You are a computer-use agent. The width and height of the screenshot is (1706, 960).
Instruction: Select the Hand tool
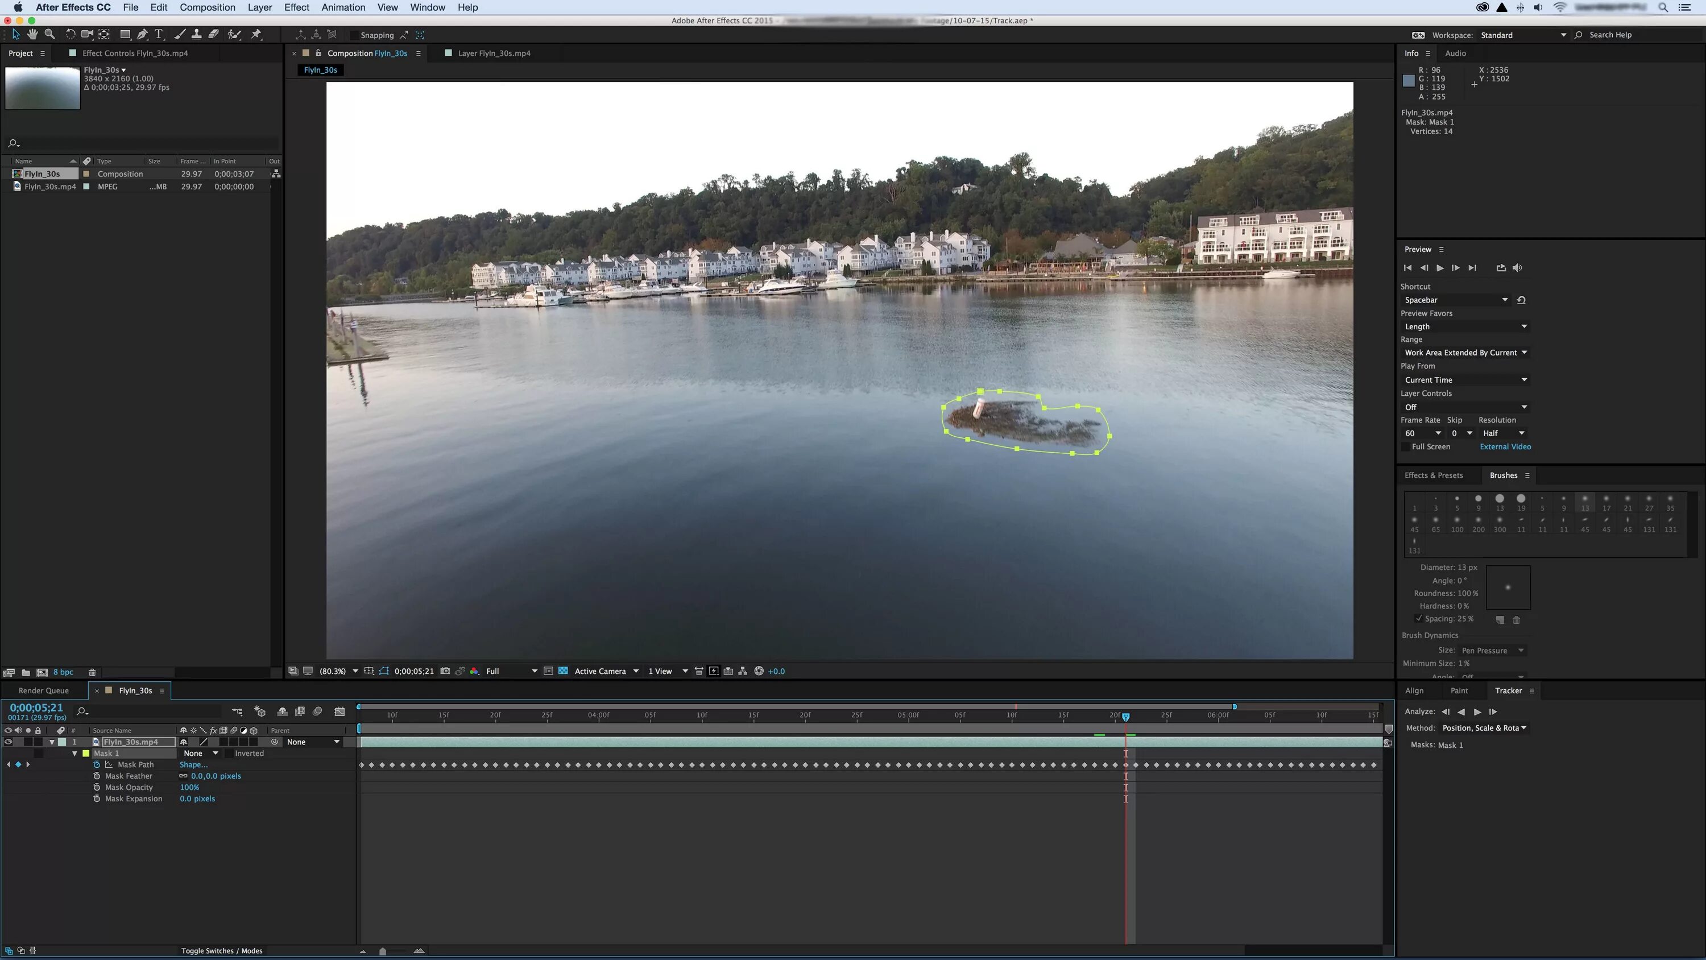coord(32,35)
